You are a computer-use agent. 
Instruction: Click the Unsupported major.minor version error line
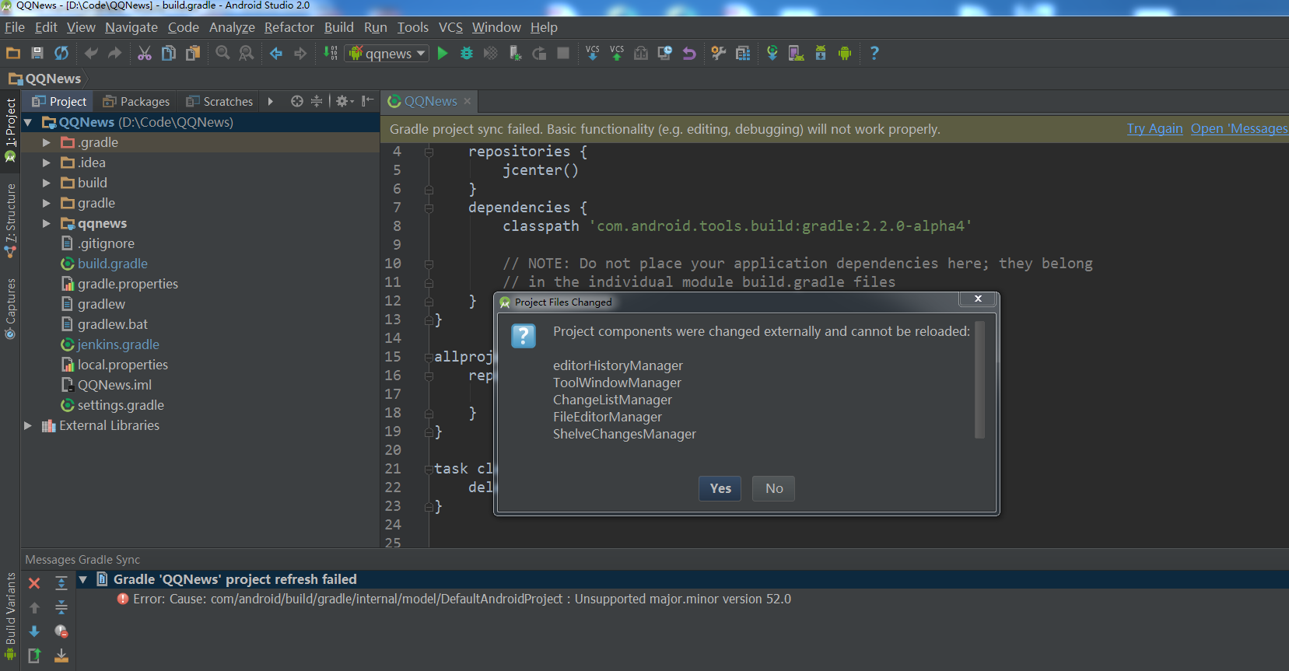(462, 599)
